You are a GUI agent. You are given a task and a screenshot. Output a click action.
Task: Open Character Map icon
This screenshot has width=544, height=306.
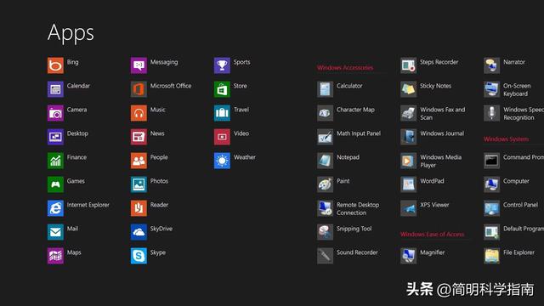pos(325,113)
